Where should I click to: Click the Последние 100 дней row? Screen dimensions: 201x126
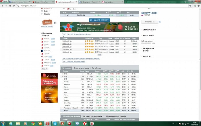pyautogui.click(x=99, y=108)
